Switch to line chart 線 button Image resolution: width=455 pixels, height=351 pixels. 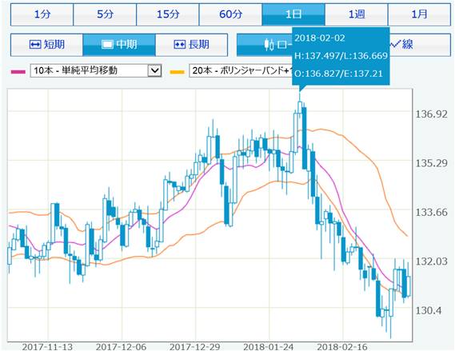[420, 45]
